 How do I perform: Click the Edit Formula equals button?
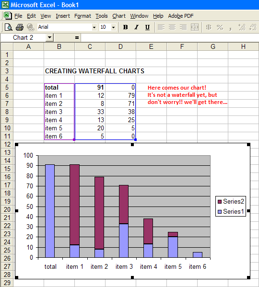click(x=77, y=38)
